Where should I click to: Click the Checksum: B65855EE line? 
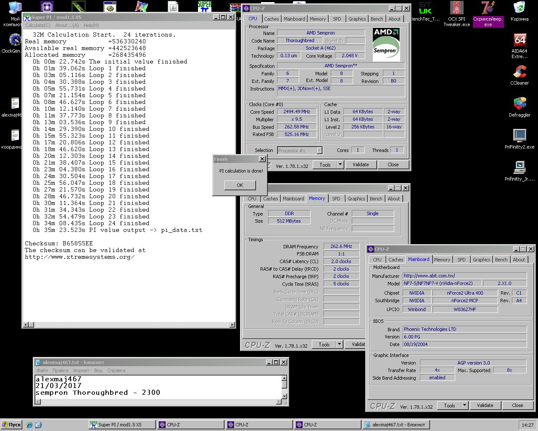point(59,243)
